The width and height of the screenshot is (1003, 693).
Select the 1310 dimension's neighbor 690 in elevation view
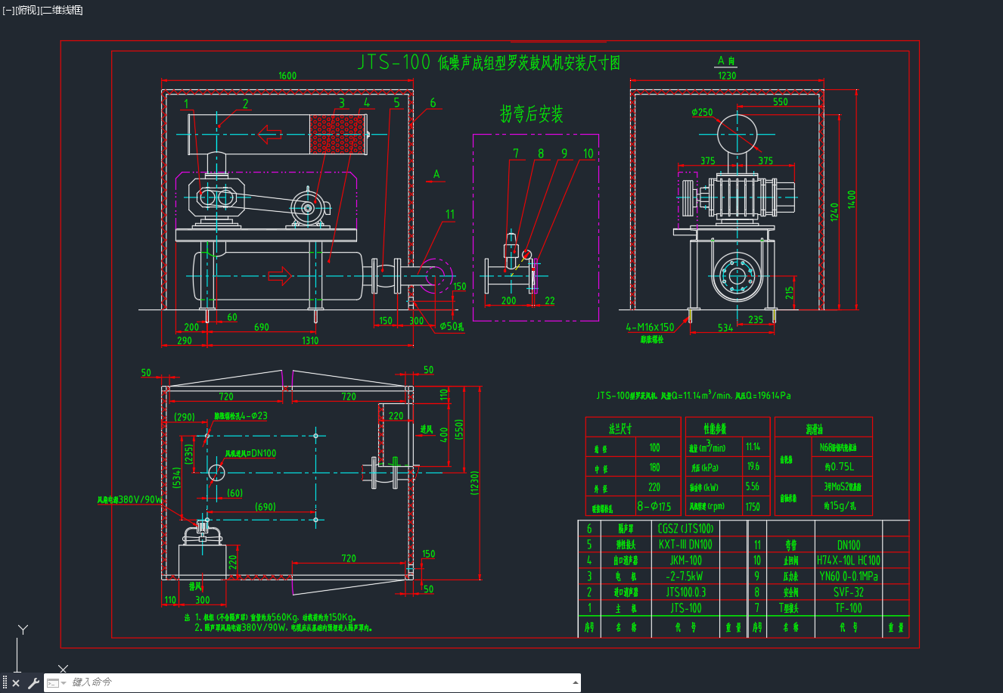pyautogui.click(x=262, y=327)
